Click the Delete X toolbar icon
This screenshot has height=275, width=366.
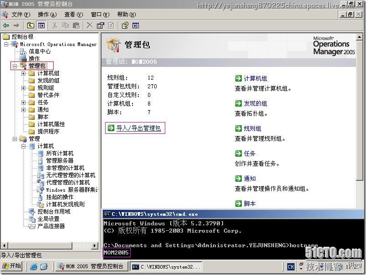click(x=90, y=25)
